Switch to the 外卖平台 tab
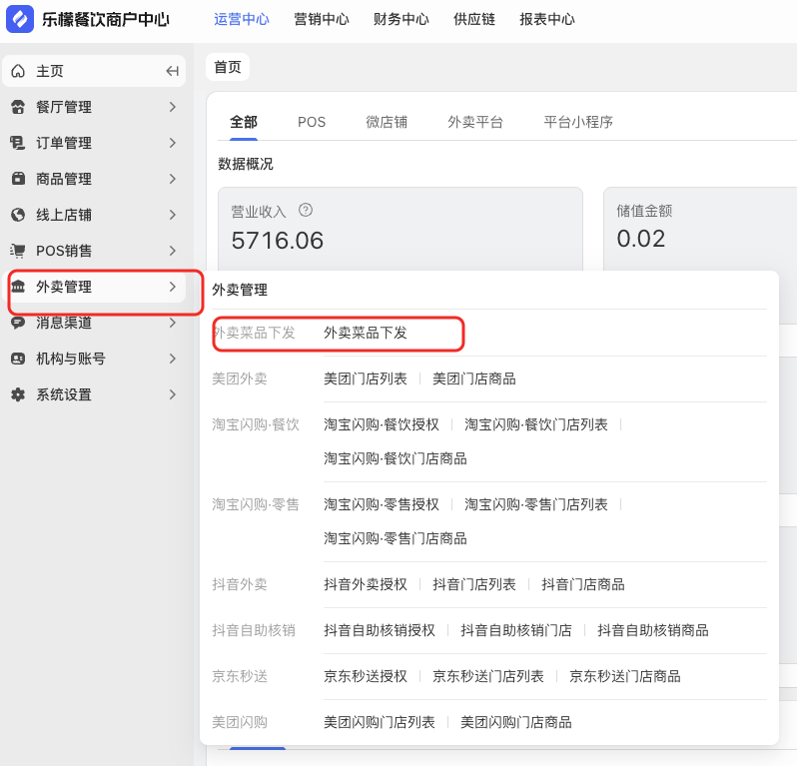797x766 pixels. coord(474,122)
